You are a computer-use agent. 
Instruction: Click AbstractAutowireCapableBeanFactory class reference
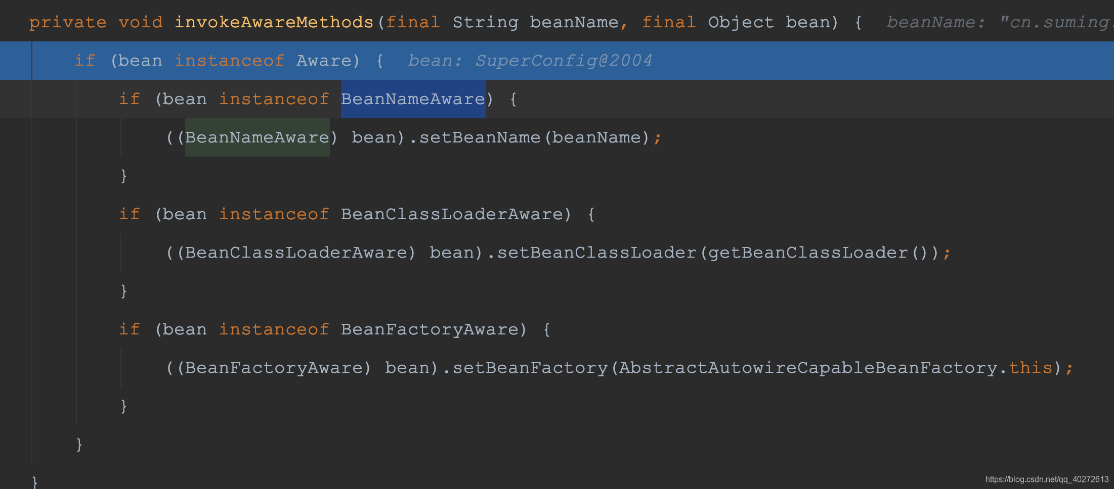click(x=808, y=368)
